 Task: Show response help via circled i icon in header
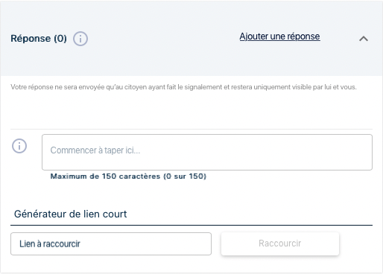pos(80,39)
